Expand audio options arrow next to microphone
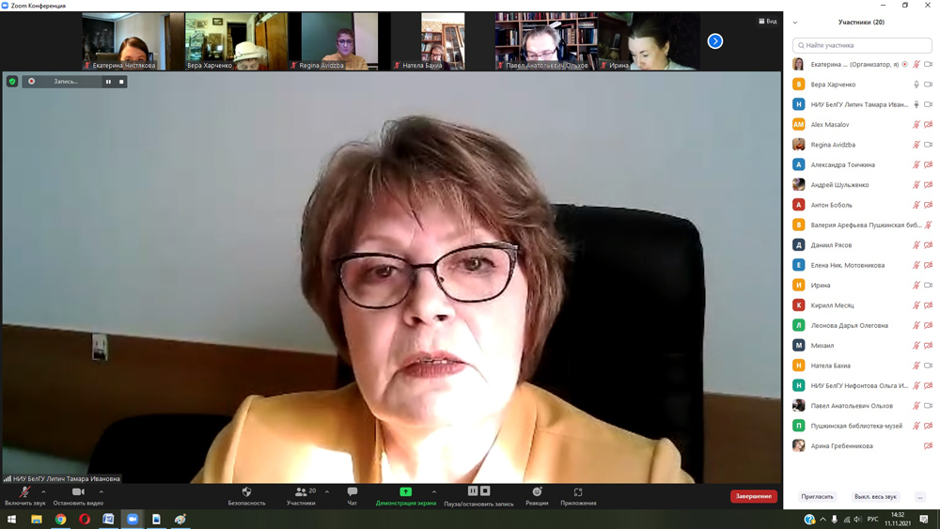The width and height of the screenshot is (940, 529). click(43, 491)
